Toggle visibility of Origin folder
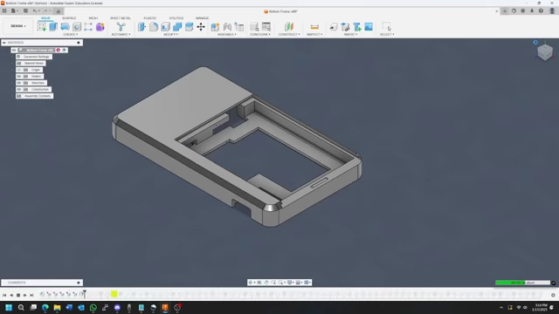 pyautogui.click(x=19, y=70)
